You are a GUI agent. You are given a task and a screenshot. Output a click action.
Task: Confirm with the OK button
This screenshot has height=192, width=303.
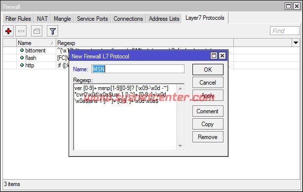(x=208, y=70)
